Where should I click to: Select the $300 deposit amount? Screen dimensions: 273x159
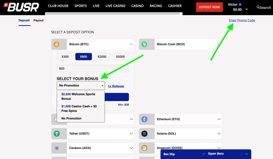[65, 57]
